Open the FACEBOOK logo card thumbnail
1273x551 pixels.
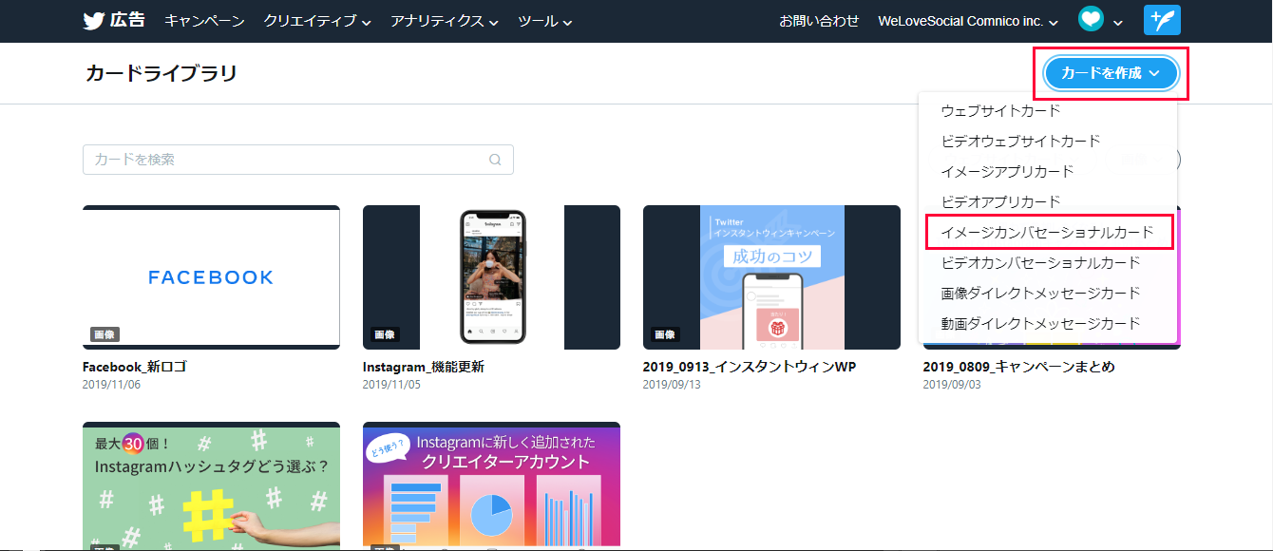point(211,277)
